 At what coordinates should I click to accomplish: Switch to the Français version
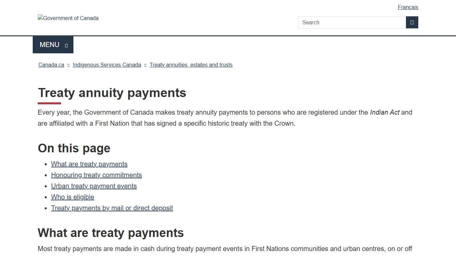pos(408,7)
